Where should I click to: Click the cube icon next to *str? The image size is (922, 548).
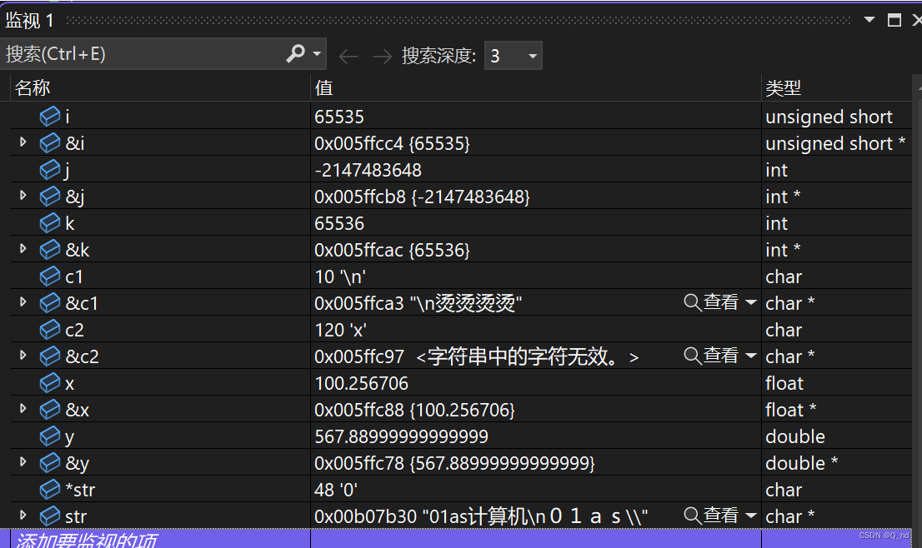pos(48,489)
